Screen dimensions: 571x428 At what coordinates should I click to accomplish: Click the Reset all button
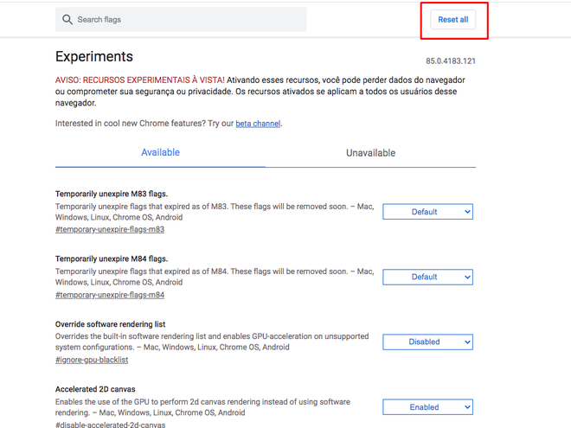point(453,20)
